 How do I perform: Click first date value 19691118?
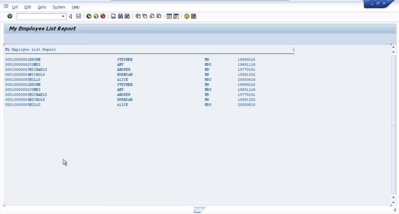point(246,65)
